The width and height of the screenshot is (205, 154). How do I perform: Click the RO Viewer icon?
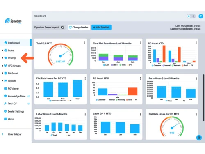click(x=5, y=88)
